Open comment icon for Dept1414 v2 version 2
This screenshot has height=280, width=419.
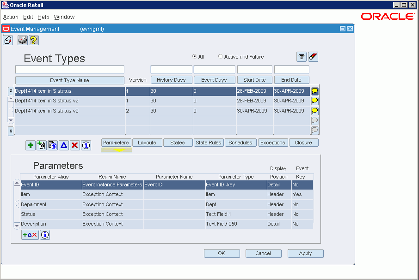315,111
